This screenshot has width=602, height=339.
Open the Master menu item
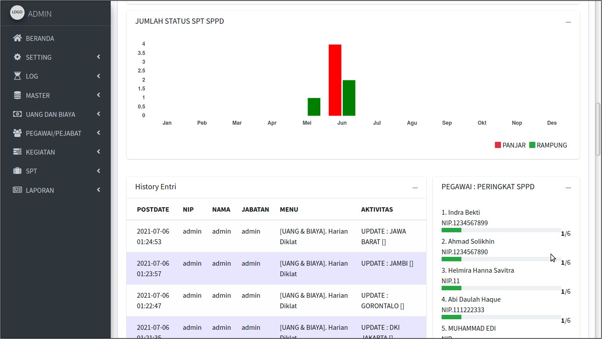pos(55,95)
